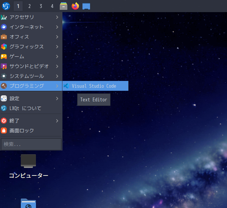Open the file manager drawer icon in panel
The image size is (227, 208).
click(64, 6)
